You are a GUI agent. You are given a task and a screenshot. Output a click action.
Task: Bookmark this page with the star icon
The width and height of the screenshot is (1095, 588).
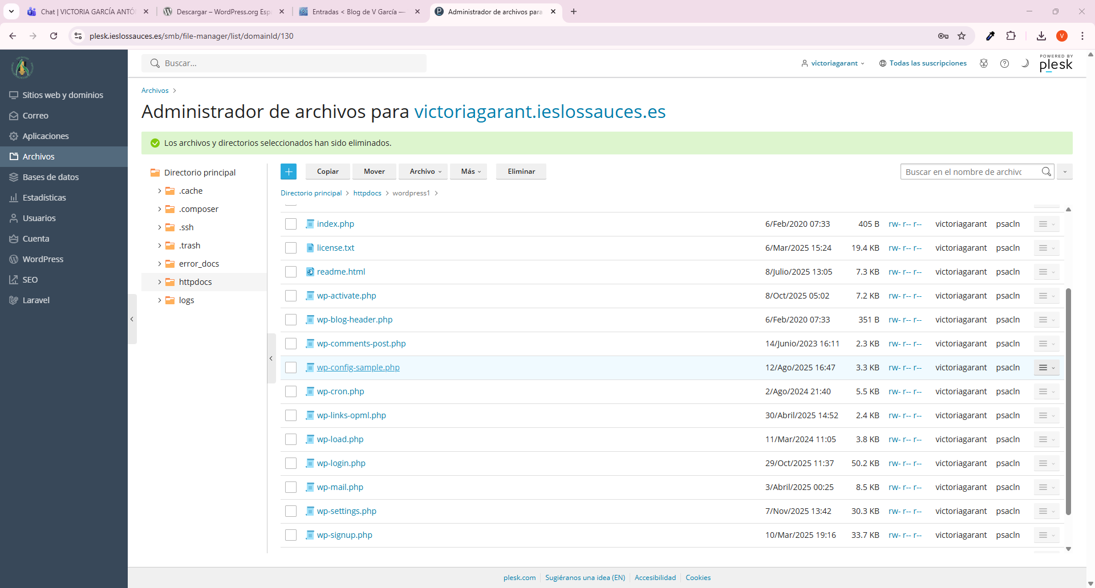(962, 36)
